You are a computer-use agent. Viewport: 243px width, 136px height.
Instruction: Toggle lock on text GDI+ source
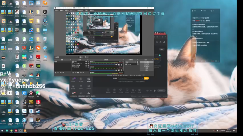[88, 63]
